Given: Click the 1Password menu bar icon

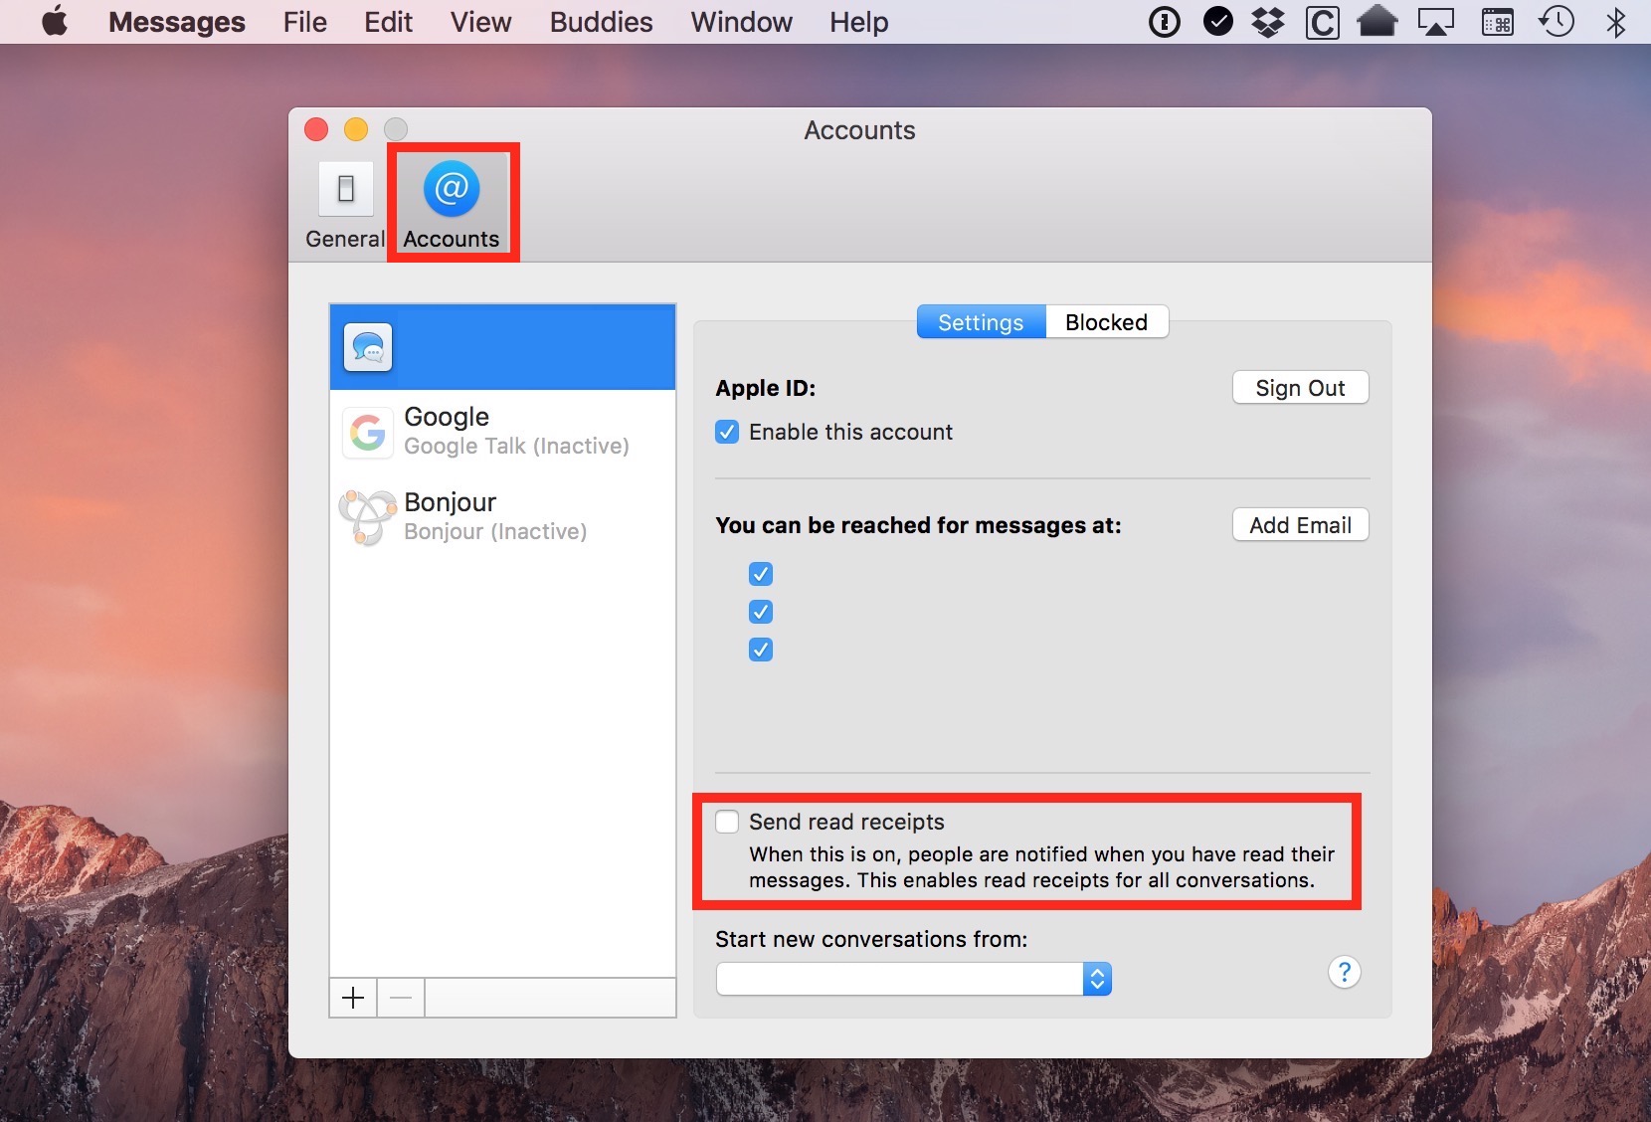Looking at the screenshot, I should [x=1164, y=22].
